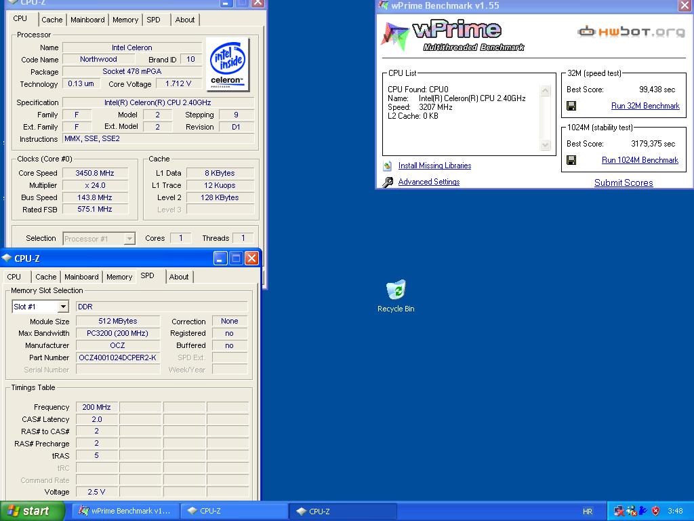Image resolution: width=694 pixels, height=521 pixels.
Task: Click the 1024M best score 3179,375 sec
Action: coord(653,144)
